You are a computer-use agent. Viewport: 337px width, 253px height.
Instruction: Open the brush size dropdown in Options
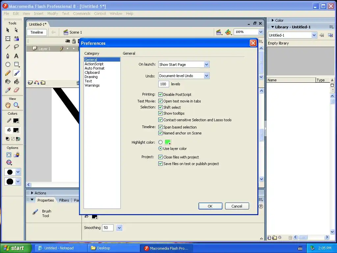pyautogui.click(x=18, y=172)
